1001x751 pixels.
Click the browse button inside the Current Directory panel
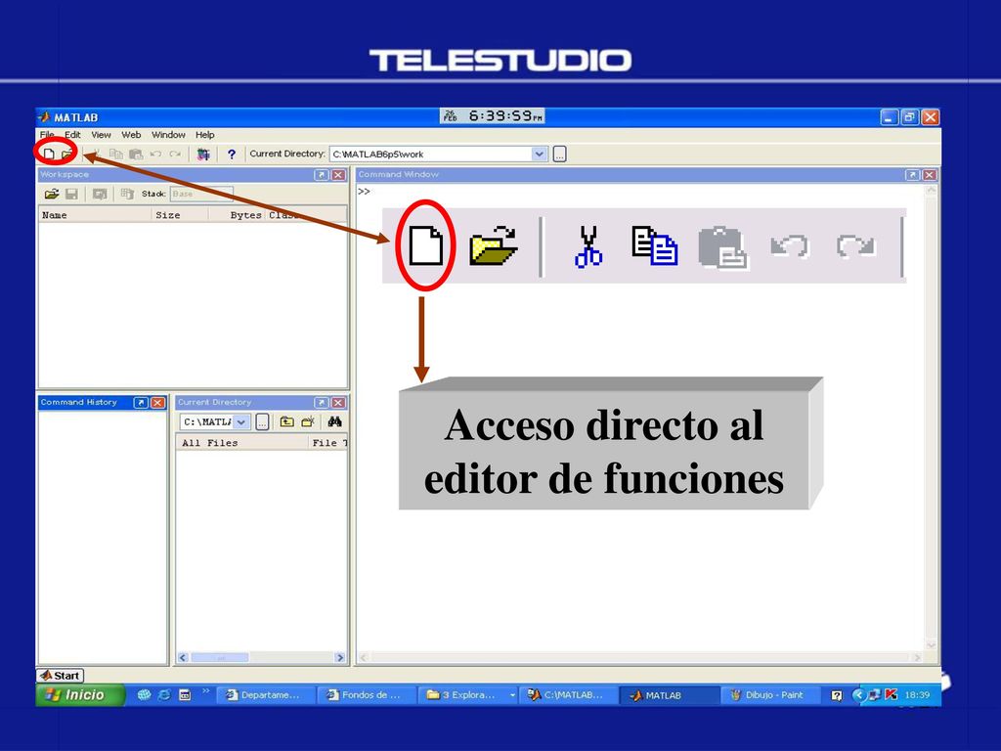(x=262, y=421)
